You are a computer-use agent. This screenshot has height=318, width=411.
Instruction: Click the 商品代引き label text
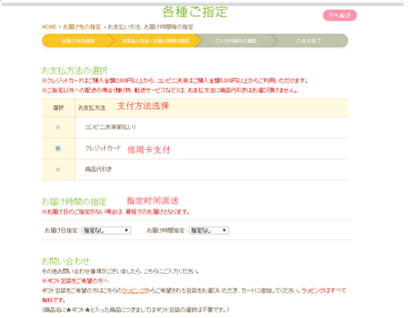98,169
